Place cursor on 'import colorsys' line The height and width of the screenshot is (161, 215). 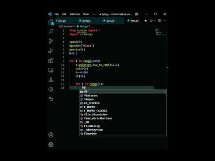click(81, 34)
